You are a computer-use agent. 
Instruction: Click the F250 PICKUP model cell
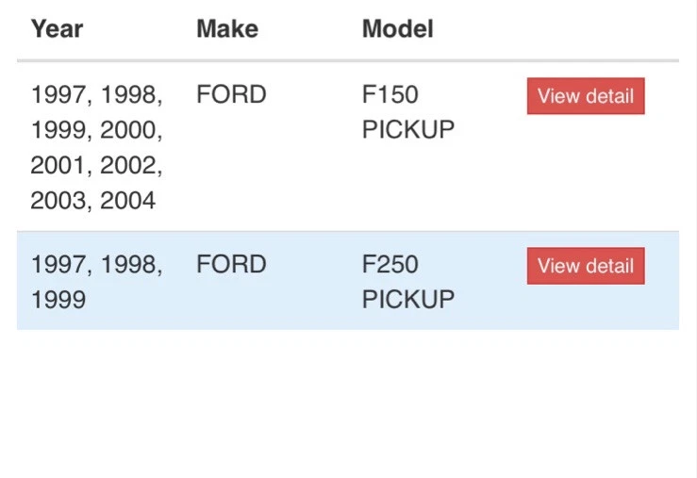tap(407, 281)
